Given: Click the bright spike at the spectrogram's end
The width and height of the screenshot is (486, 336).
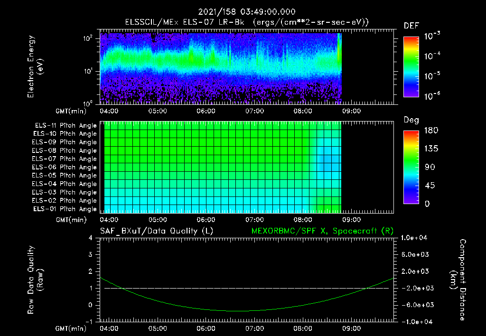Looking at the screenshot, I should 339,53.
